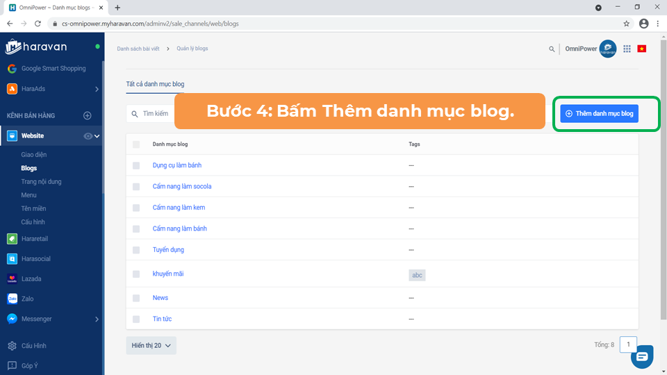Click Thêm danh mục blog button
The height and width of the screenshot is (375, 667).
click(599, 113)
